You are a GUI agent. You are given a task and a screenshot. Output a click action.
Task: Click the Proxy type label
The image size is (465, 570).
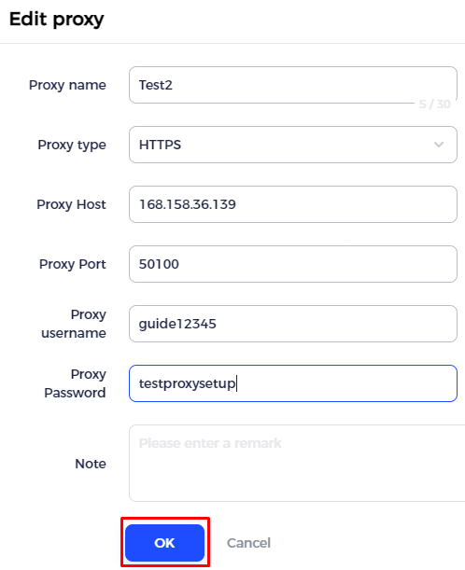[72, 145]
